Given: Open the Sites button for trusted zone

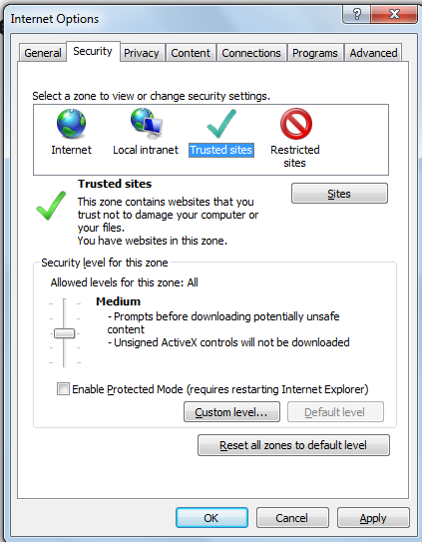Looking at the screenshot, I should point(339,194).
